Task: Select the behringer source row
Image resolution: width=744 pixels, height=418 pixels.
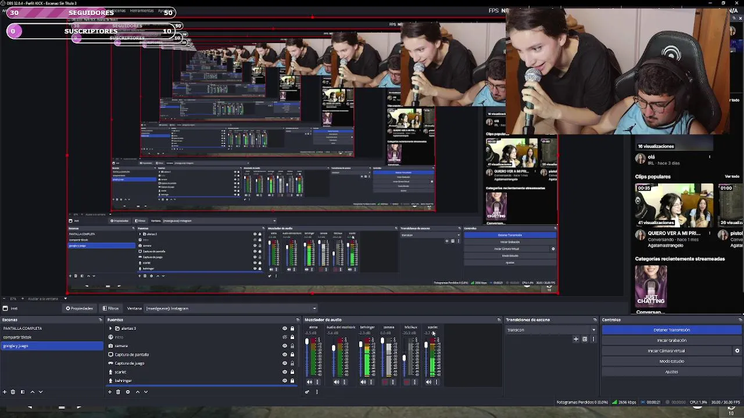Action: [x=202, y=381]
